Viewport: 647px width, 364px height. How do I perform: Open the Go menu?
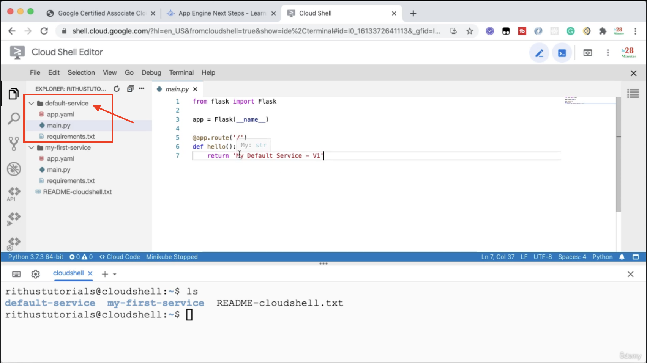(x=129, y=73)
